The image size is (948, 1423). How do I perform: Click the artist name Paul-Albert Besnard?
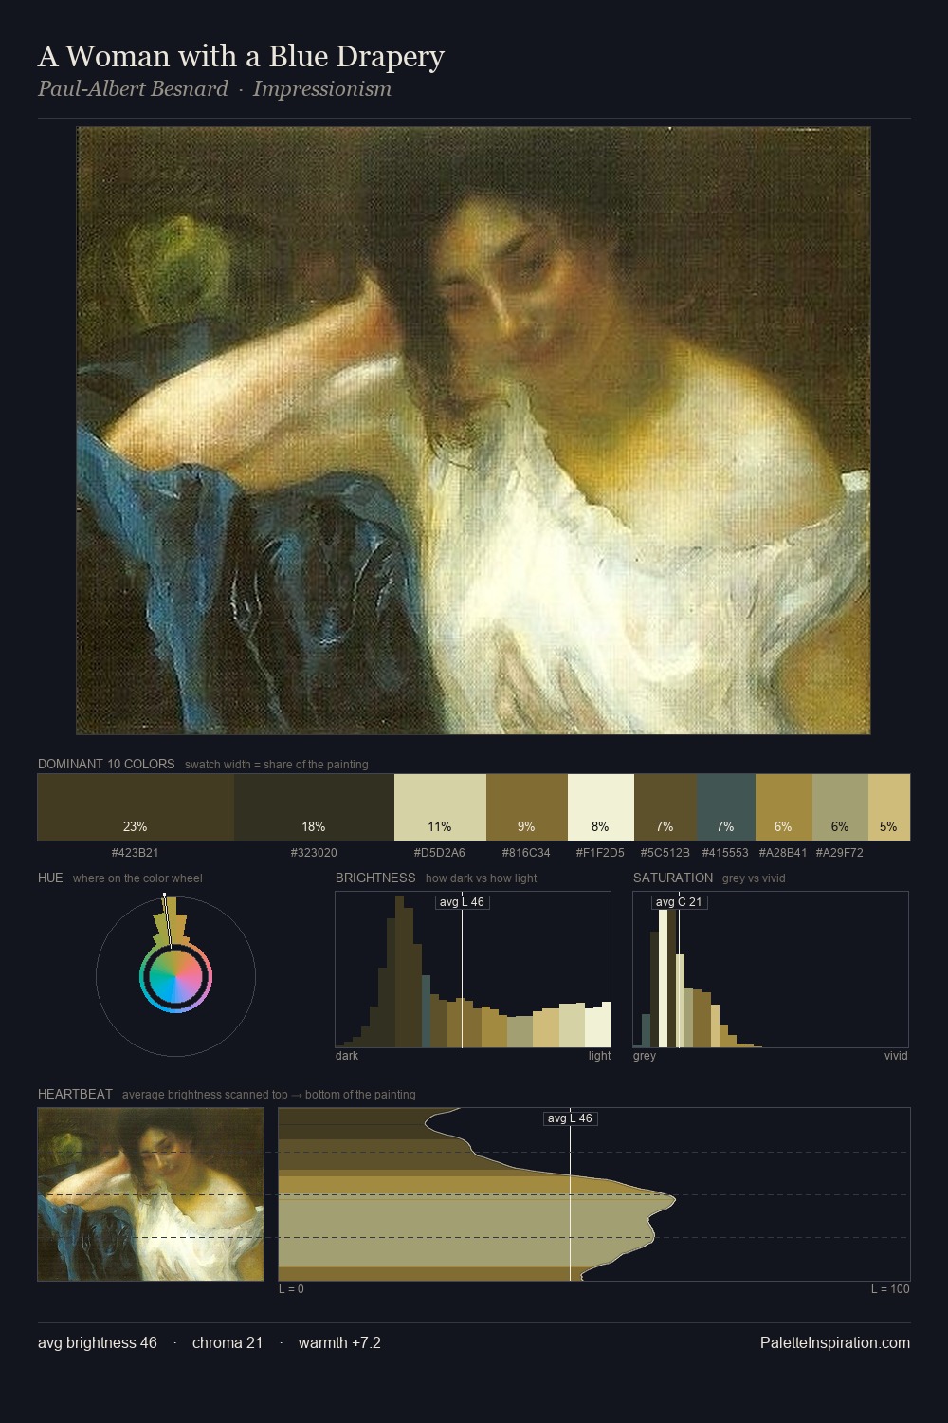(x=133, y=88)
